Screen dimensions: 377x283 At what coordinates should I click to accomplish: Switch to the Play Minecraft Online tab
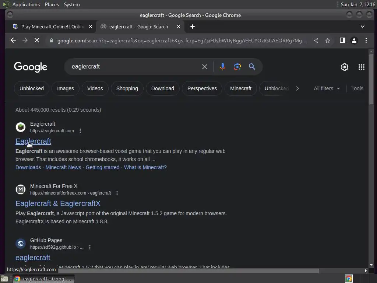[x=52, y=27]
